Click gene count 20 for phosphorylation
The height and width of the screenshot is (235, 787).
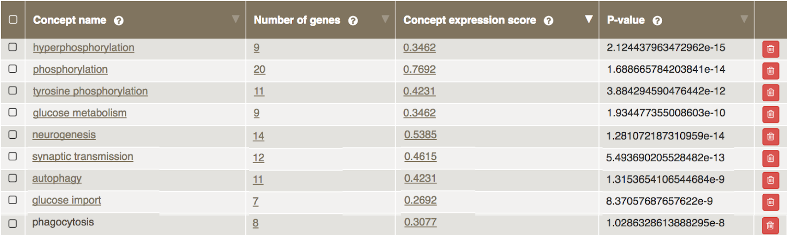259,69
